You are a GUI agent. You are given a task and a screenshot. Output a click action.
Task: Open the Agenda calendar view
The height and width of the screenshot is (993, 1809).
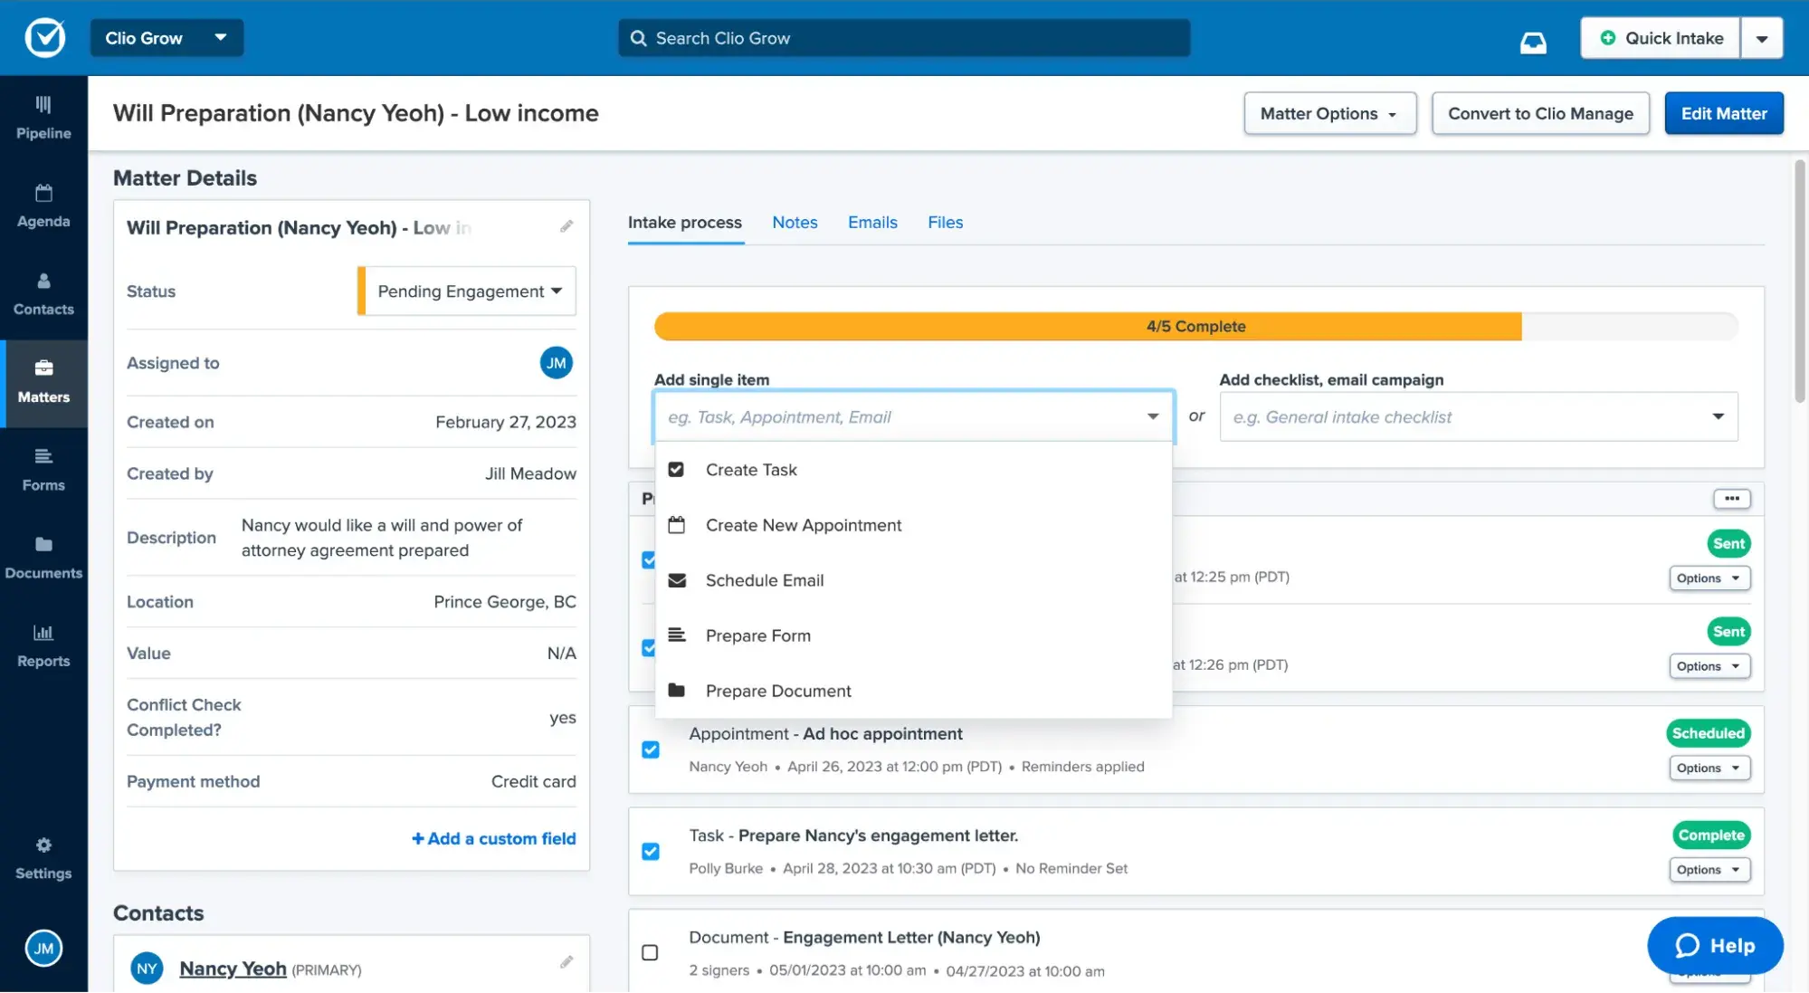coord(43,205)
